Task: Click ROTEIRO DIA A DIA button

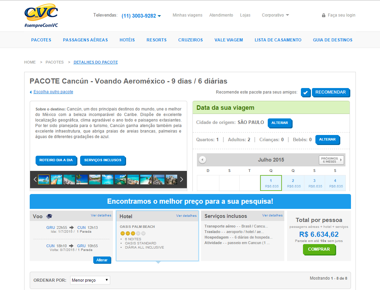Action: 56,160
